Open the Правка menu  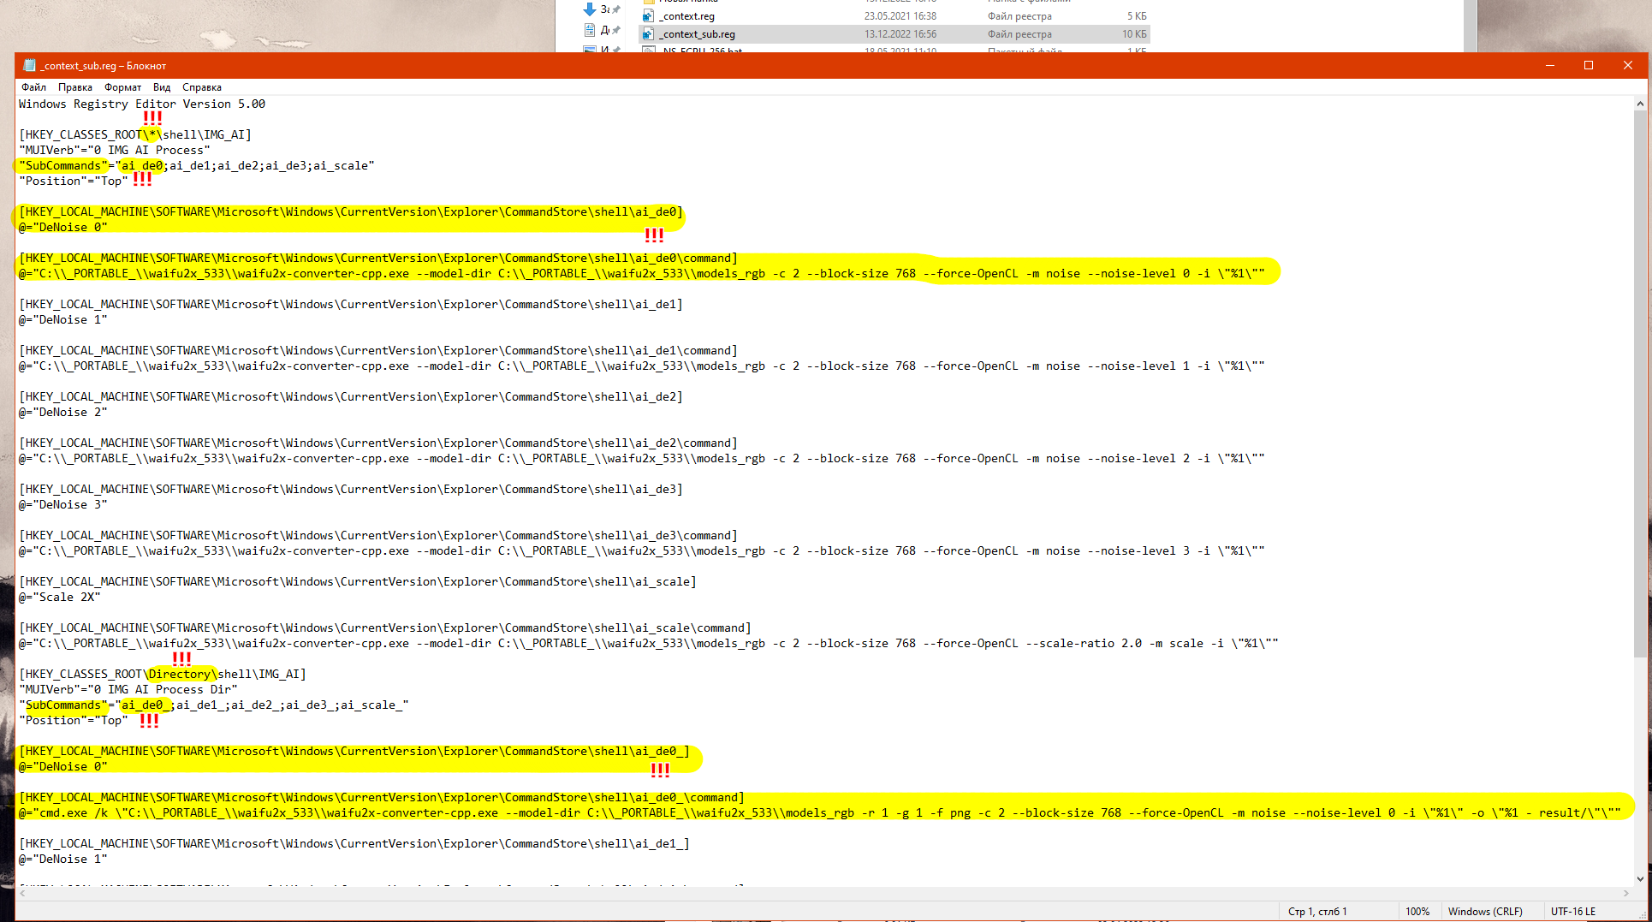(x=75, y=87)
